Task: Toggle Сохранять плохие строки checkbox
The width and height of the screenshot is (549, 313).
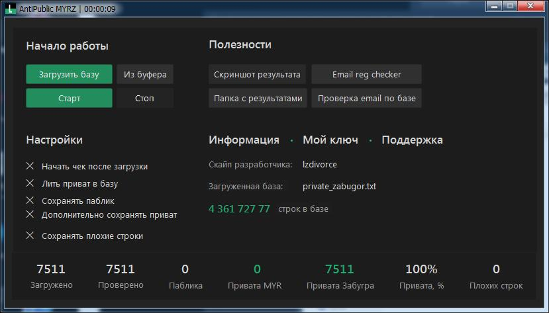Action: 30,236
